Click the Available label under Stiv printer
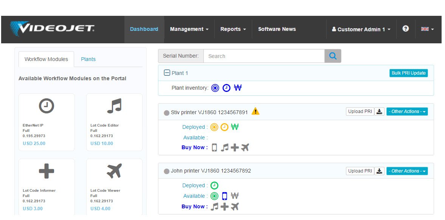The image size is (445, 220). 195,138
